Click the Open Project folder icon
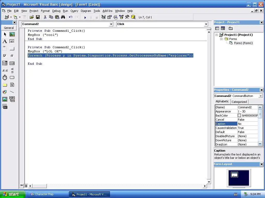The width and height of the screenshot is (265, 198). (32, 17)
